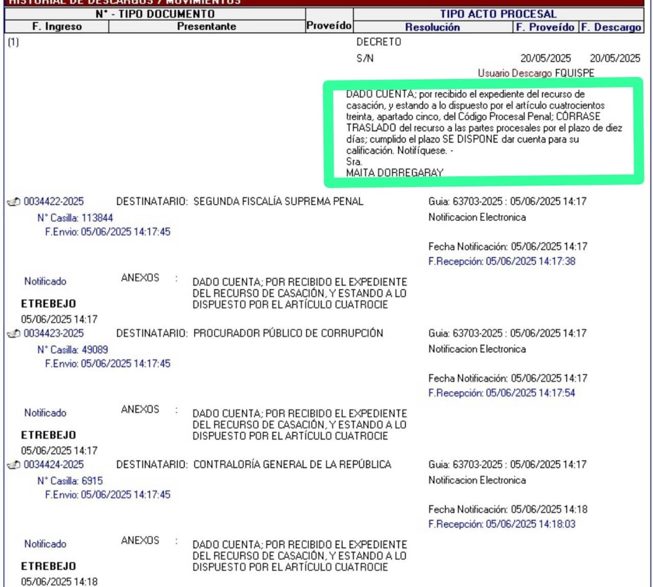This screenshot has width=653, height=587.
Task: Select 'PROCURADOR PÚBLICO DE CORRUPCIÓN' recipient
Action: click(x=288, y=333)
